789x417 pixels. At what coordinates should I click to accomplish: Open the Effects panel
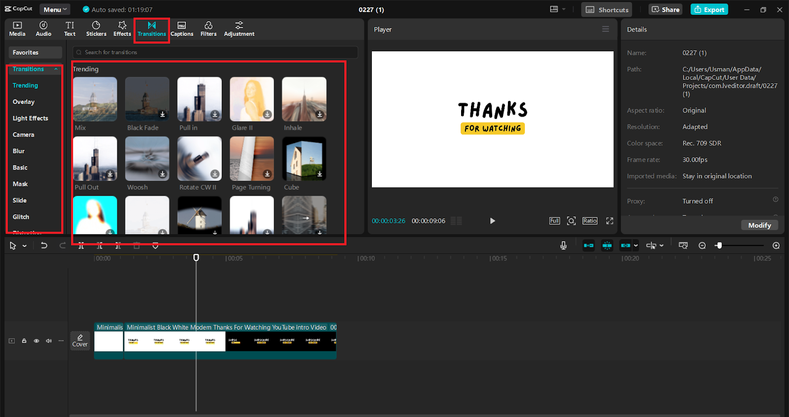(x=122, y=29)
